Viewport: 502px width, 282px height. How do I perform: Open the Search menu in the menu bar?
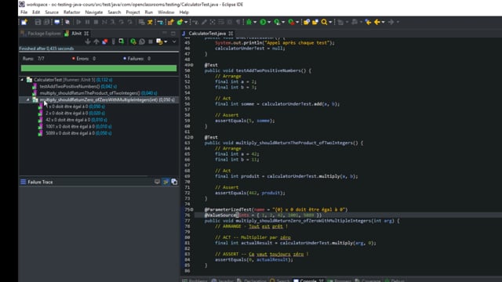(x=115, y=13)
